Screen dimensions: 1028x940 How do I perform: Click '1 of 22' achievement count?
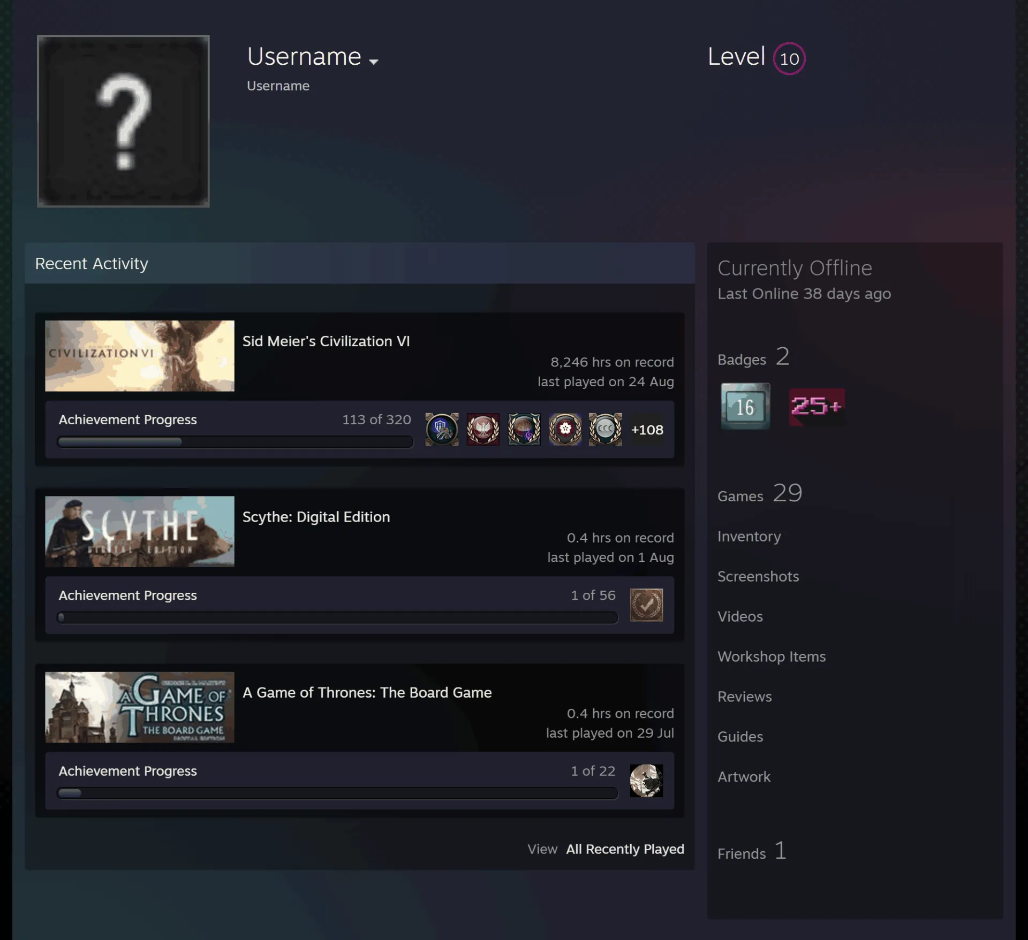(593, 771)
